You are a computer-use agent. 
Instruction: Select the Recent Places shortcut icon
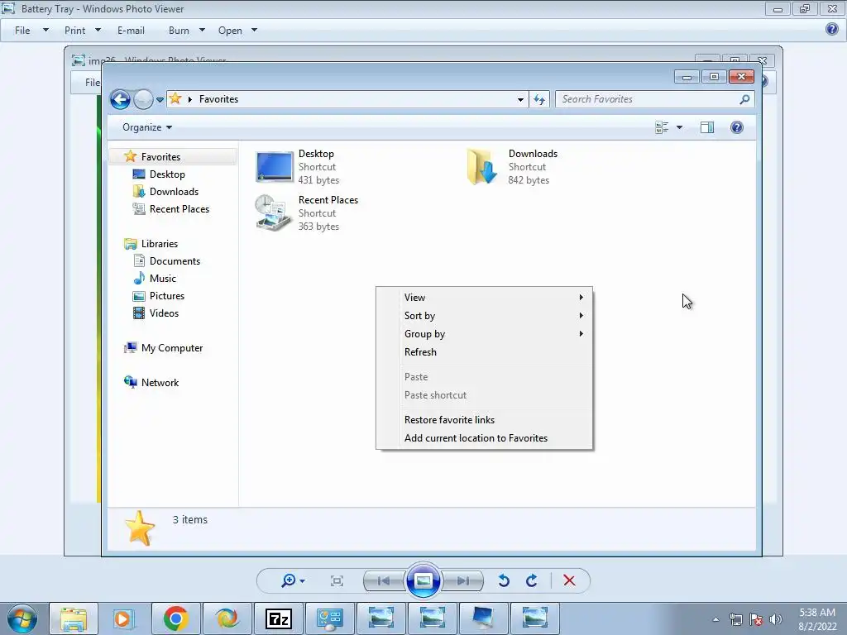click(273, 213)
